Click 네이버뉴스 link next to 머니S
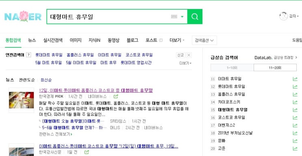Viewport: 302px width, 156px height. tap(153, 128)
